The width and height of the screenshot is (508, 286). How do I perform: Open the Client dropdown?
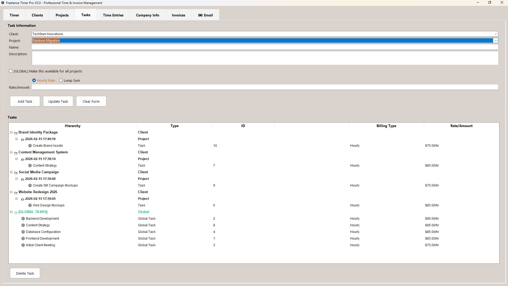495,34
